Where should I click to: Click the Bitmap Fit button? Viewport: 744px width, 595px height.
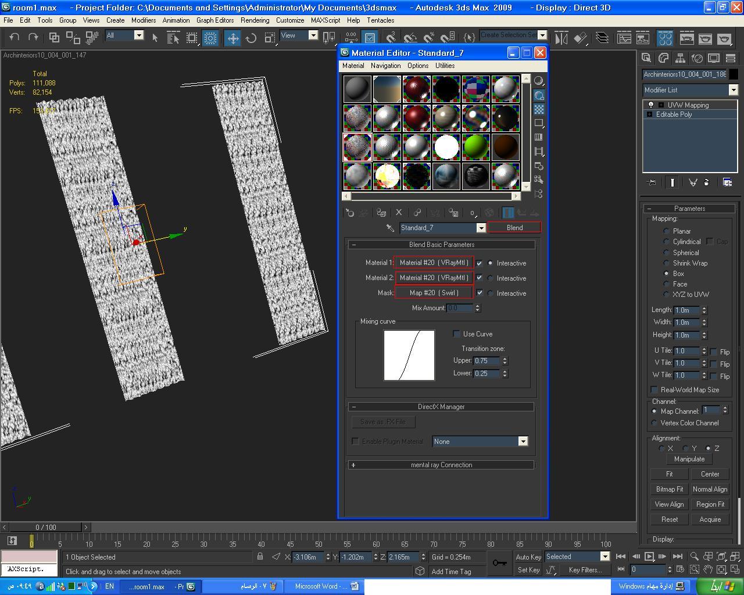click(669, 489)
